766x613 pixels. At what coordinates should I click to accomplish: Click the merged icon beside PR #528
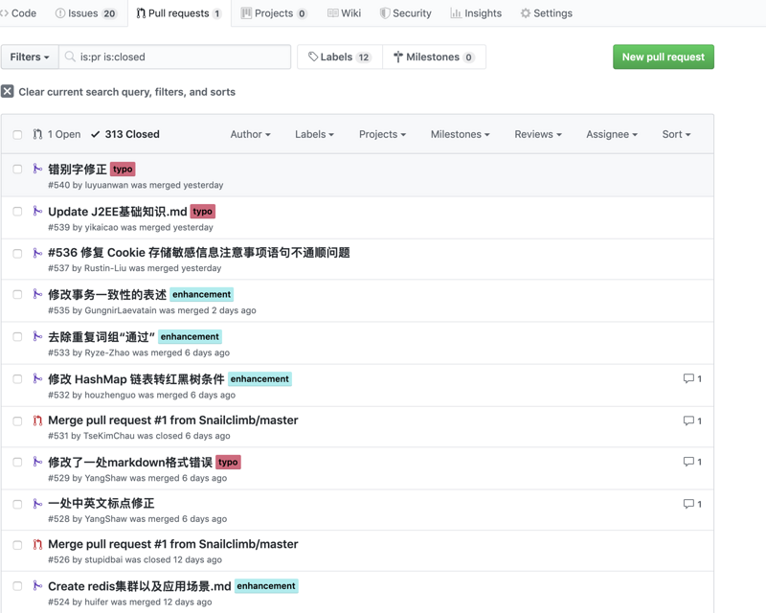point(37,504)
